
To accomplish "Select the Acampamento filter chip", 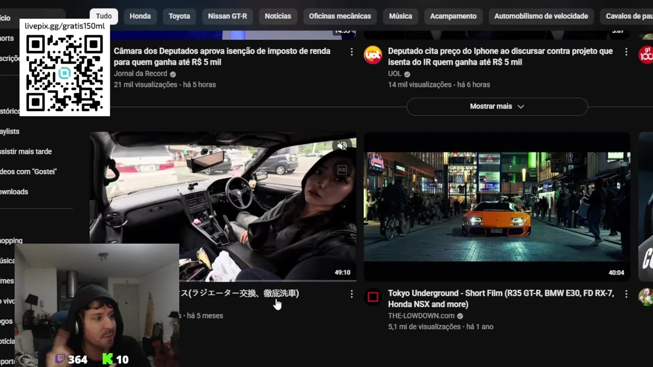I will (x=453, y=16).
